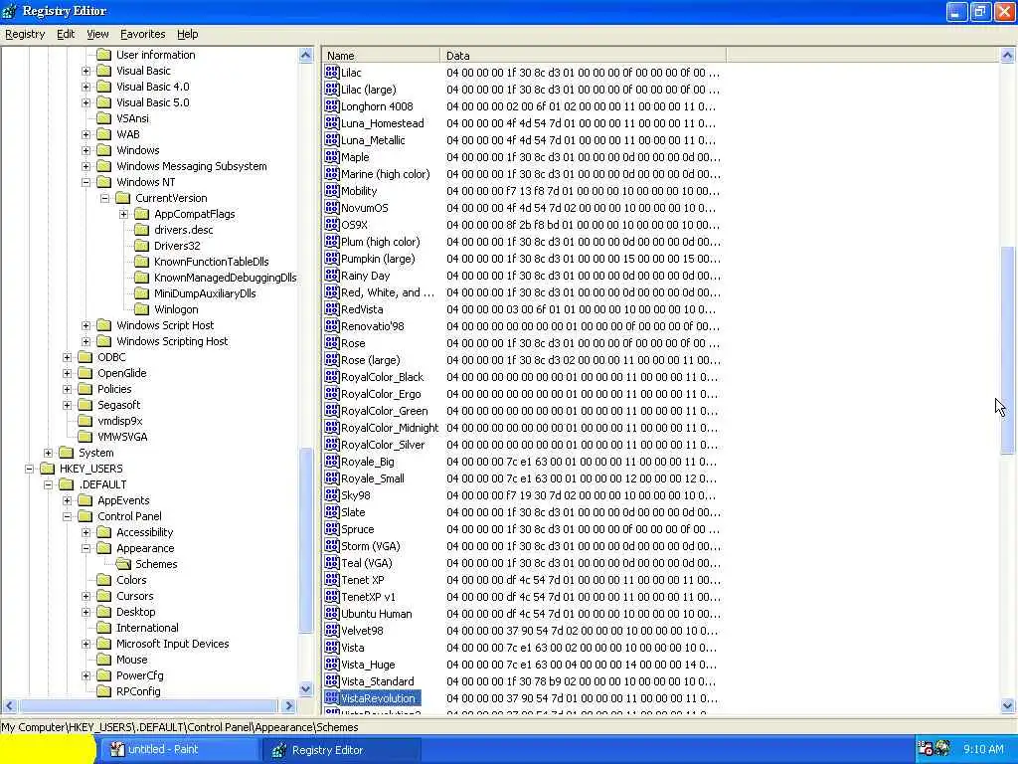This screenshot has height=764, width=1018.
Task: Click the Schemes open folder icon
Action: point(122,564)
